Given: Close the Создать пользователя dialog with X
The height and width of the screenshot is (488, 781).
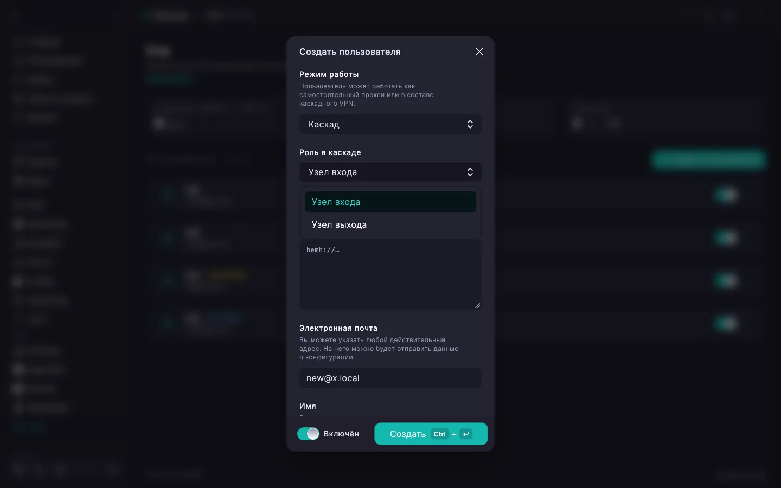Looking at the screenshot, I should [x=479, y=52].
